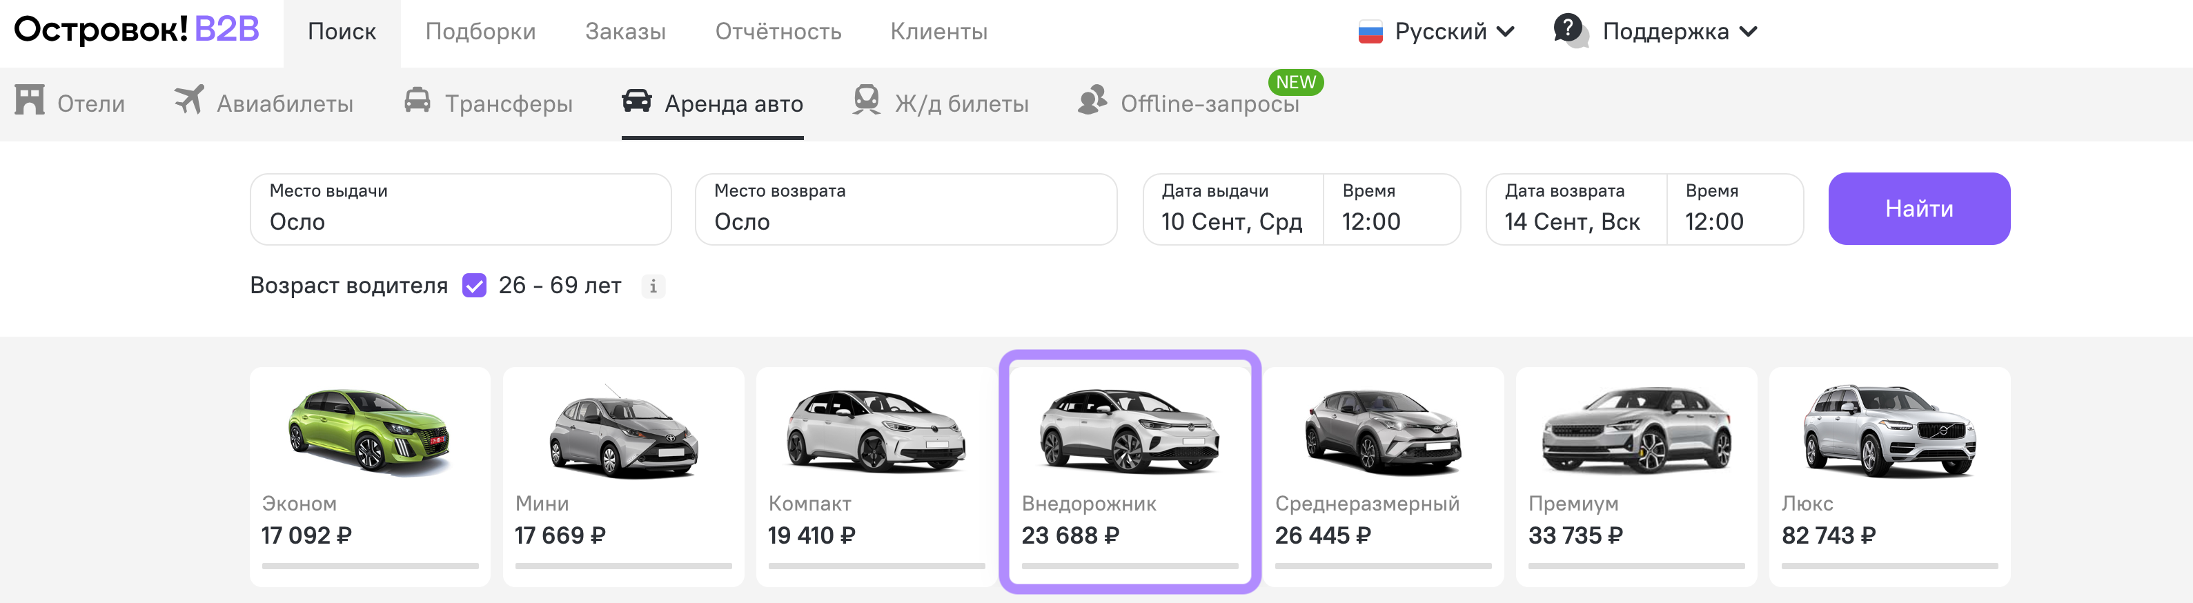
Task: Click the airplane icon for Авиабилеты
Action: point(189,101)
